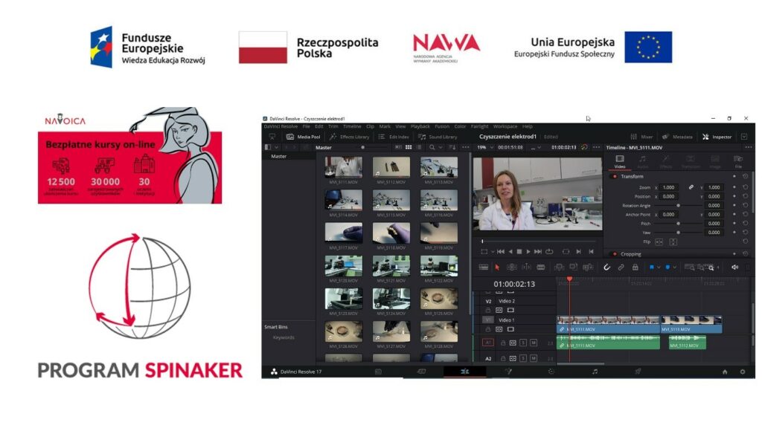The width and height of the screenshot is (762, 428).
Task: Select the Selection Mode arrow tool
Action: (496, 267)
